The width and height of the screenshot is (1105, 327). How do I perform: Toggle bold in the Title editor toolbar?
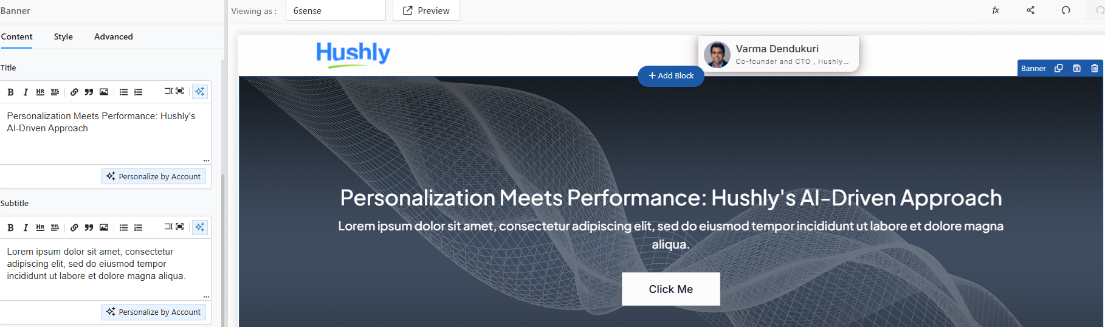click(10, 92)
